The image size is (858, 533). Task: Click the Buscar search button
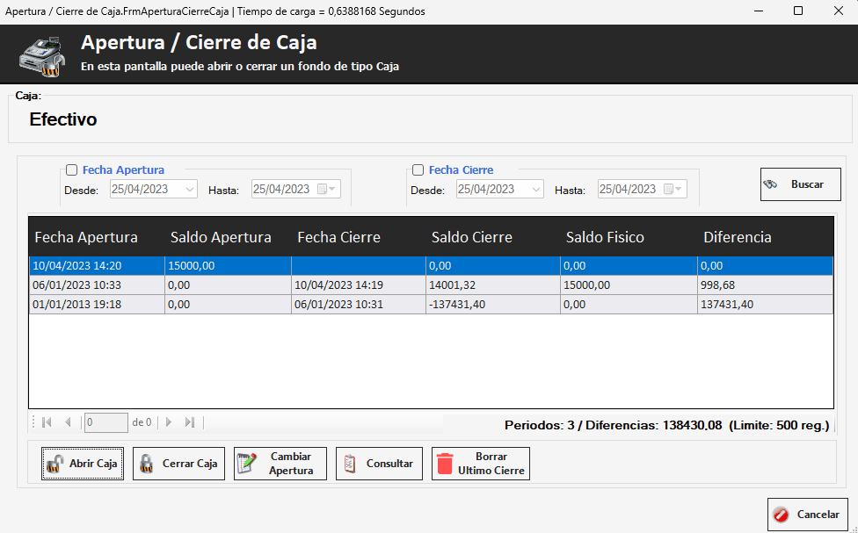click(800, 184)
